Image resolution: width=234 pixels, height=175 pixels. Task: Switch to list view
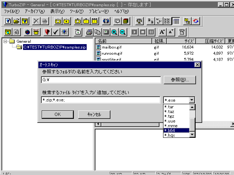point(167,21)
